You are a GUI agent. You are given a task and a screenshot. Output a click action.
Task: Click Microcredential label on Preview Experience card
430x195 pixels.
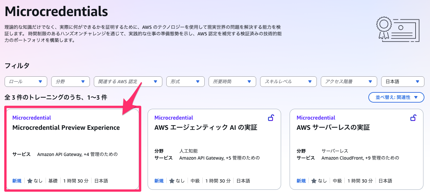pyautogui.click(x=31, y=118)
